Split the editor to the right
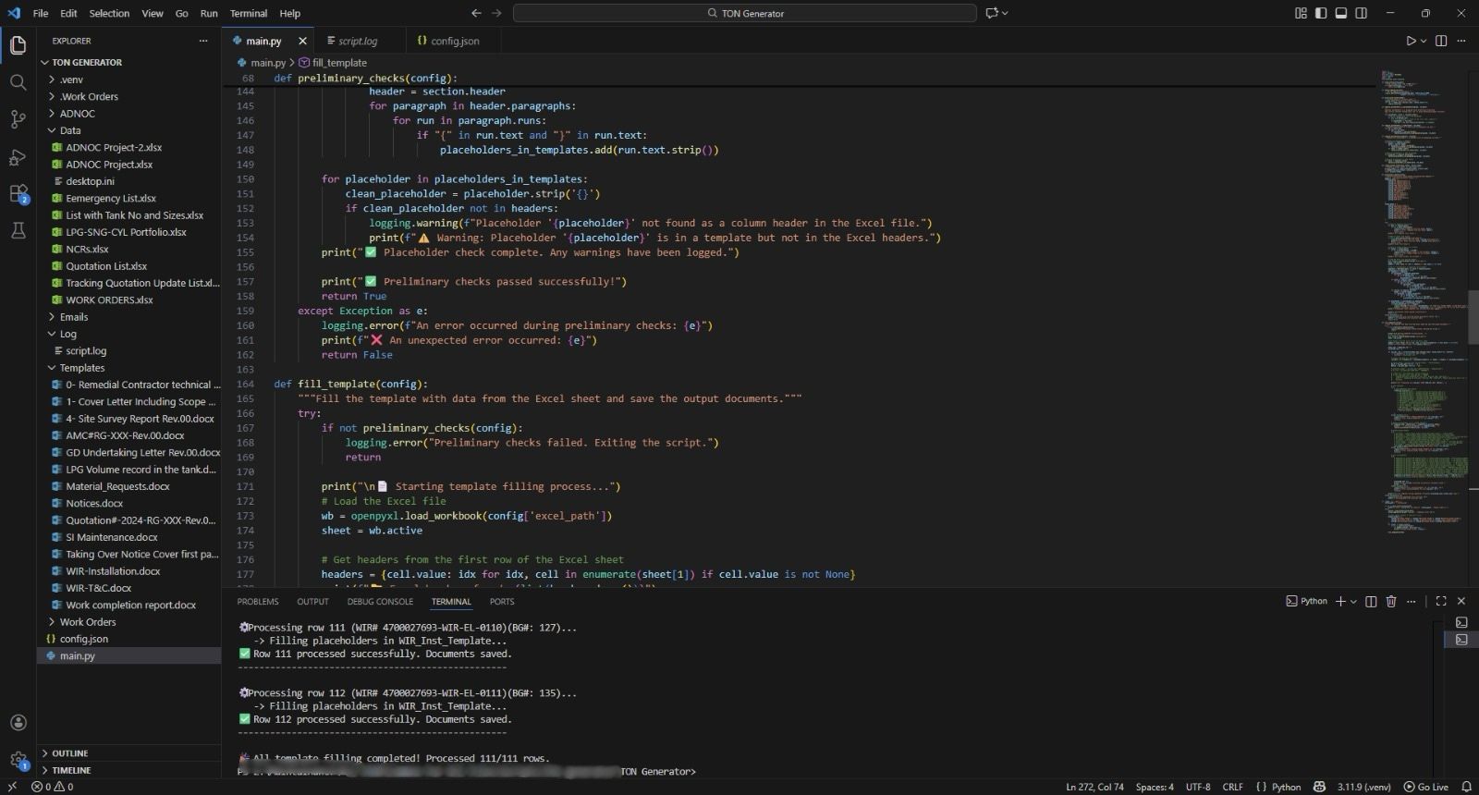Viewport: 1479px width, 795px height. (1441, 41)
